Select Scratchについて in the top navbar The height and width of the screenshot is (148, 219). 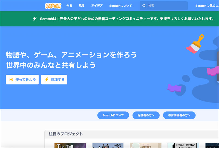click(120, 6)
